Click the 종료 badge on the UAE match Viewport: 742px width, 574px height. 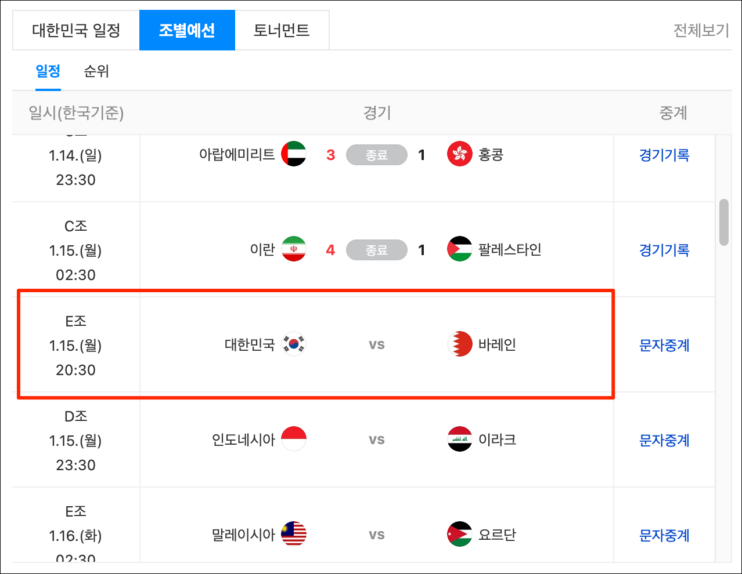coord(376,155)
